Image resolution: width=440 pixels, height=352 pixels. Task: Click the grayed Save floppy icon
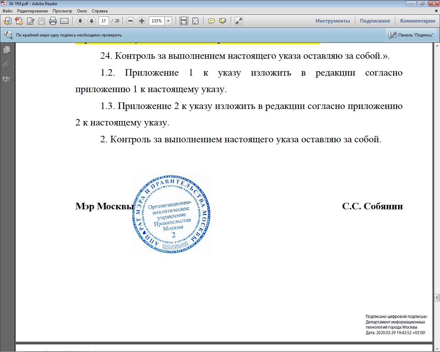coord(42,21)
